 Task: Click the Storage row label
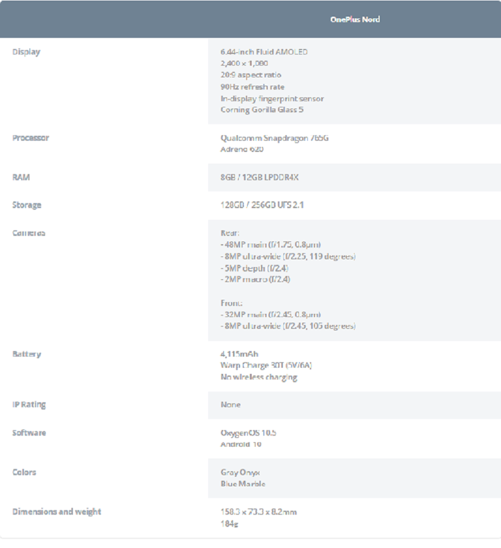point(27,205)
